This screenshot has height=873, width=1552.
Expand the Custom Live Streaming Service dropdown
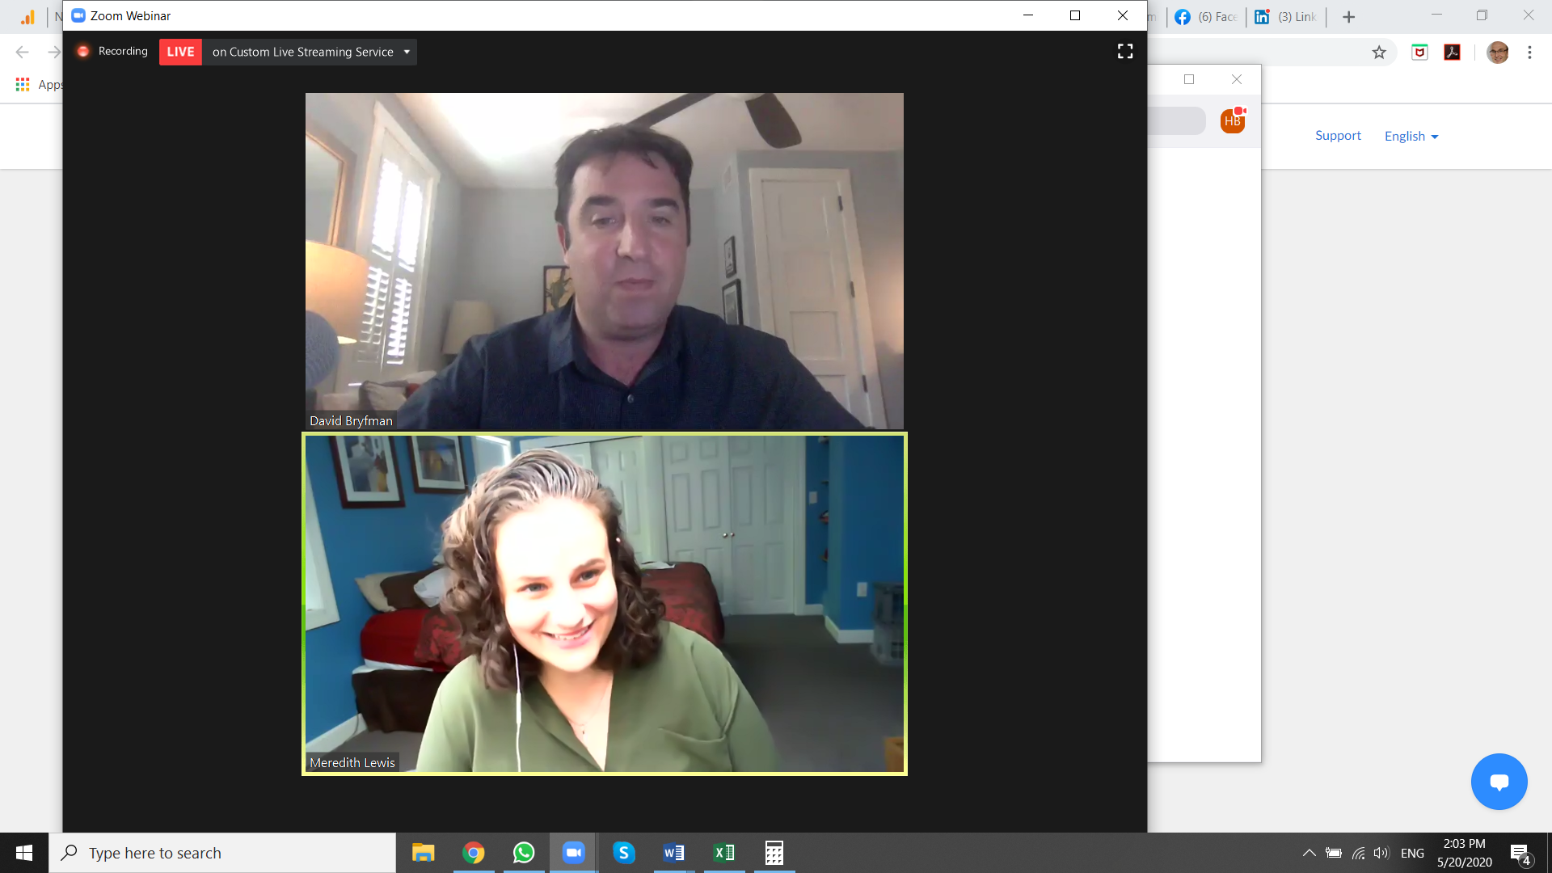(x=407, y=52)
